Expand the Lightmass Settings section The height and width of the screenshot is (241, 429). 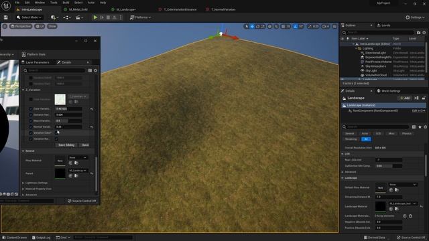pyautogui.click(x=23, y=183)
